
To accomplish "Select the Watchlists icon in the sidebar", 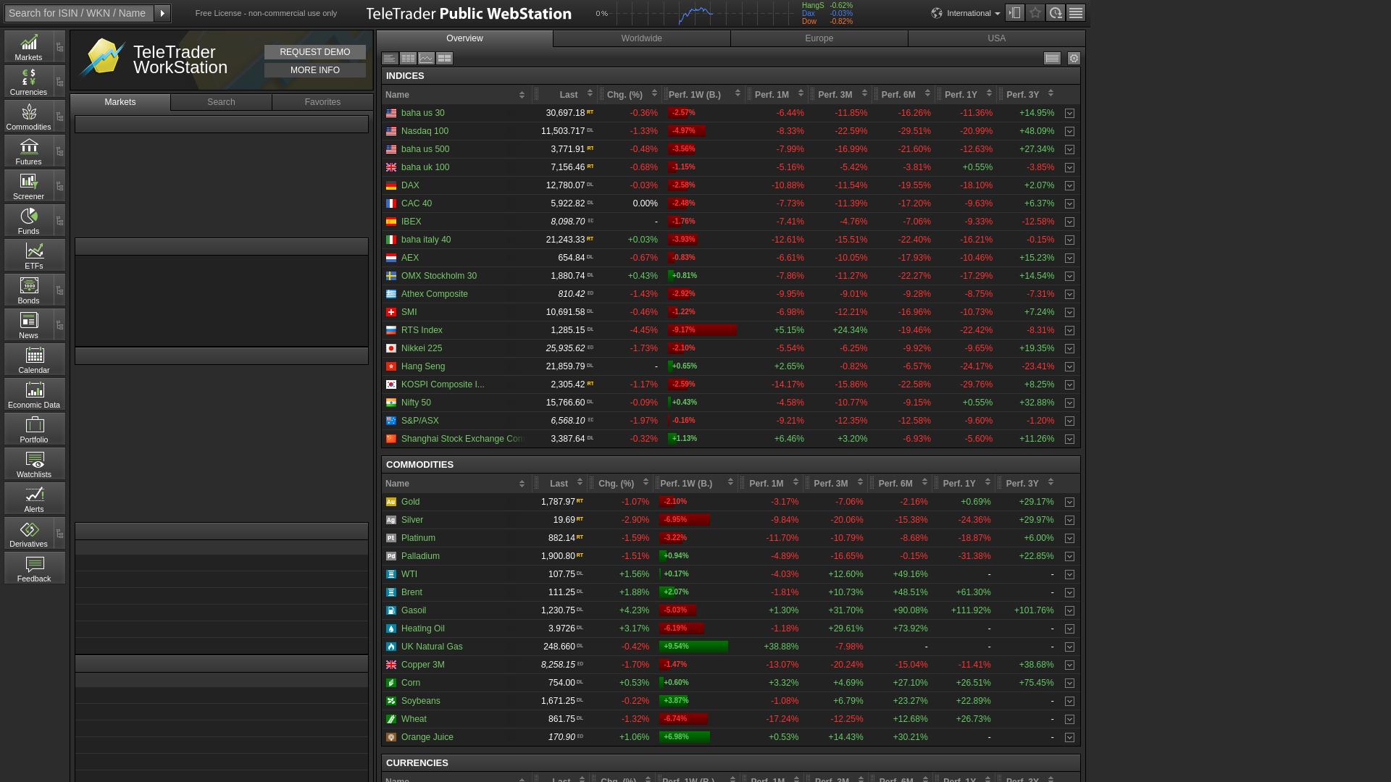I will [x=33, y=463].
